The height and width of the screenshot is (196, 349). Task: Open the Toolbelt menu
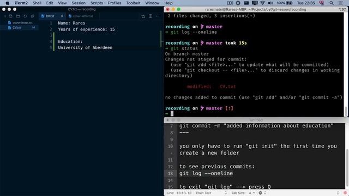[133, 3]
